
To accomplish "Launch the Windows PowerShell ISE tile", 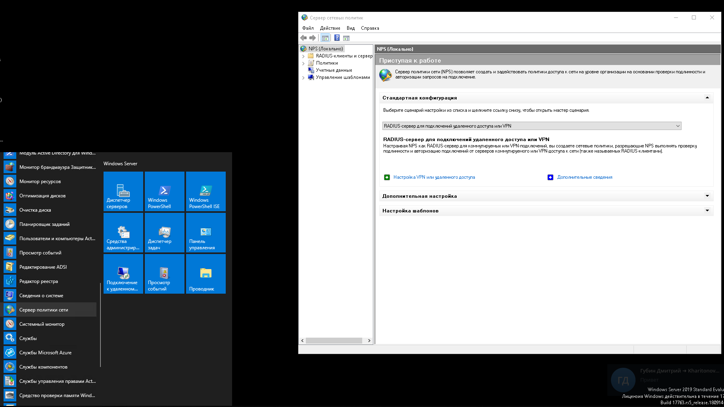I will click(206, 191).
